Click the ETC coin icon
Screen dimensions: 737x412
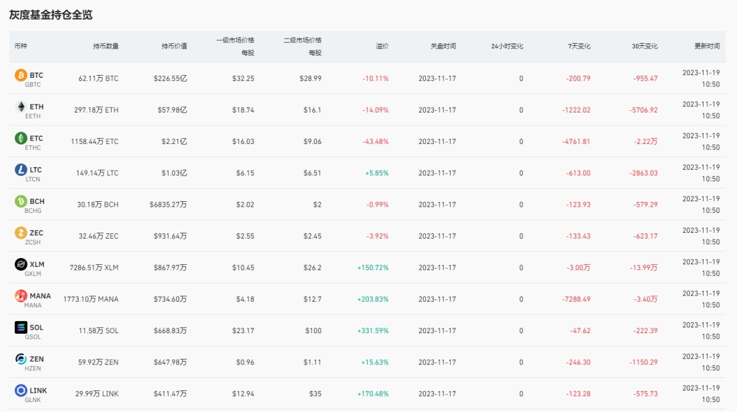tap(20, 138)
